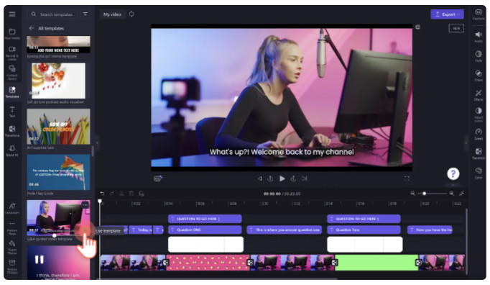The height and width of the screenshot is (285, 490).
Task: Play the video preview
Action: 282,178
